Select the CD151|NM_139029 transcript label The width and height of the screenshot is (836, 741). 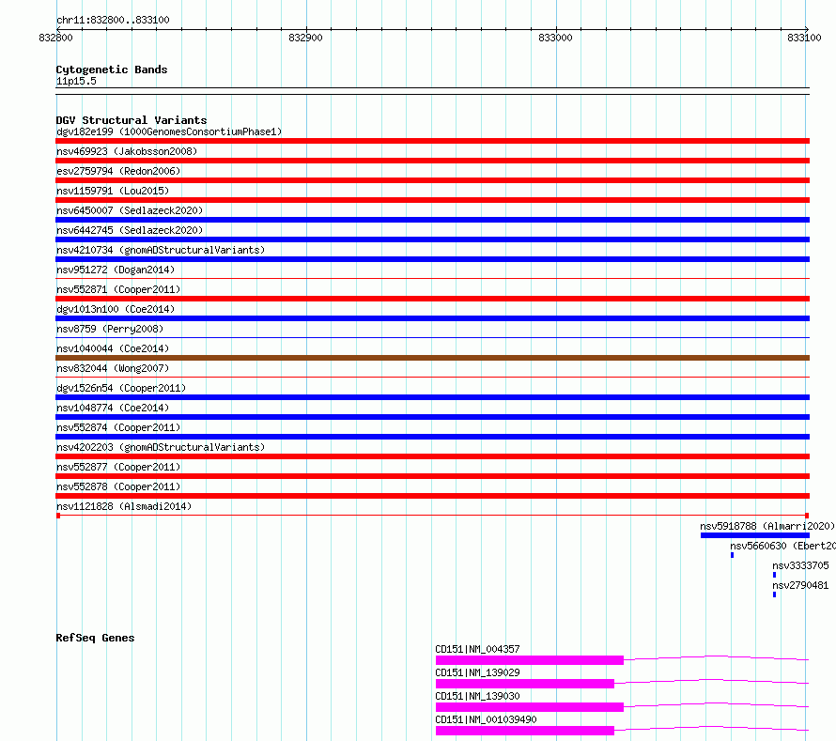pos(477,672)
